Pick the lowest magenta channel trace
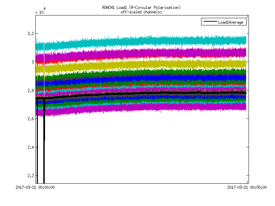Screen dimensions: 275x206 point(144,106)
